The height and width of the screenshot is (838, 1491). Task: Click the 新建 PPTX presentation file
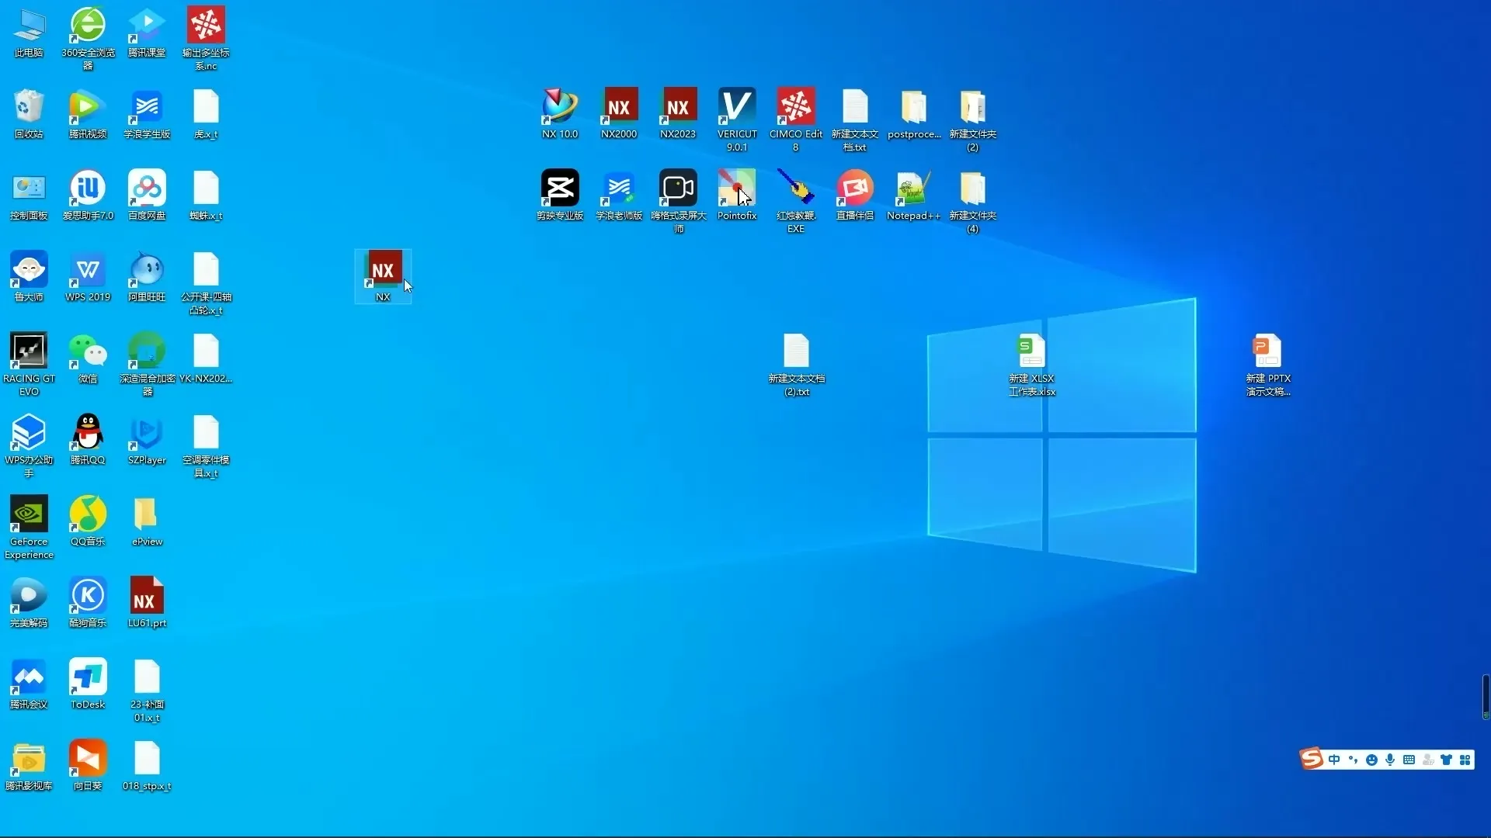[1267, 351]
